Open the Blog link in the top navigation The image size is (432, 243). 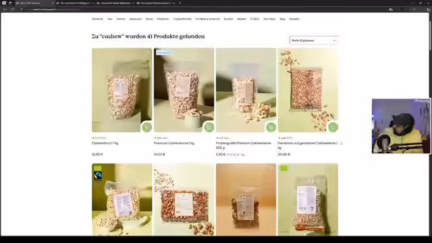pos(282,19)
